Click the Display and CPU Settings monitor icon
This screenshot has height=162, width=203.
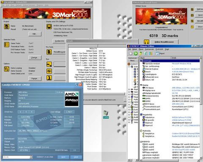(49, 27)
